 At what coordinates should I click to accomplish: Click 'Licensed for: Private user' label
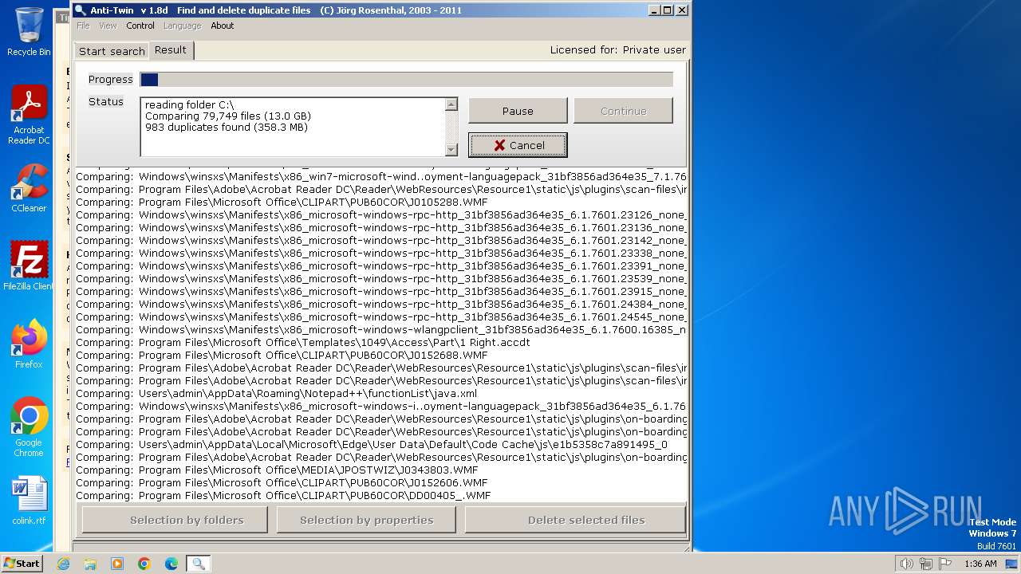pos(617,49)
